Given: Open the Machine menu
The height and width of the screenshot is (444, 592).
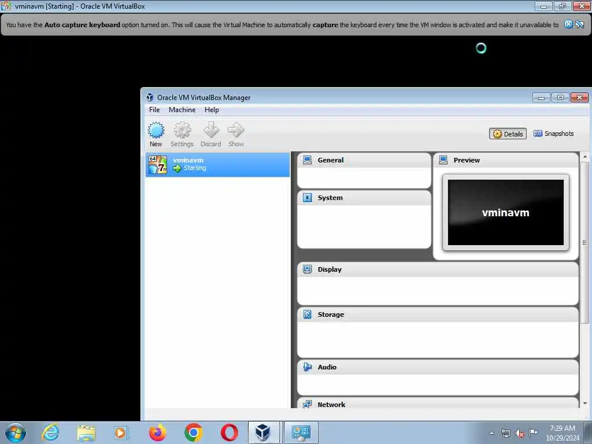Looking at the screenshot, I should (x=182, y=110).
